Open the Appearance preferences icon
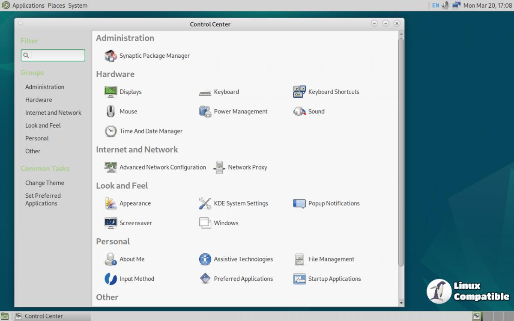Viewport: 514px width, 321px height. (x=111, y=203)
